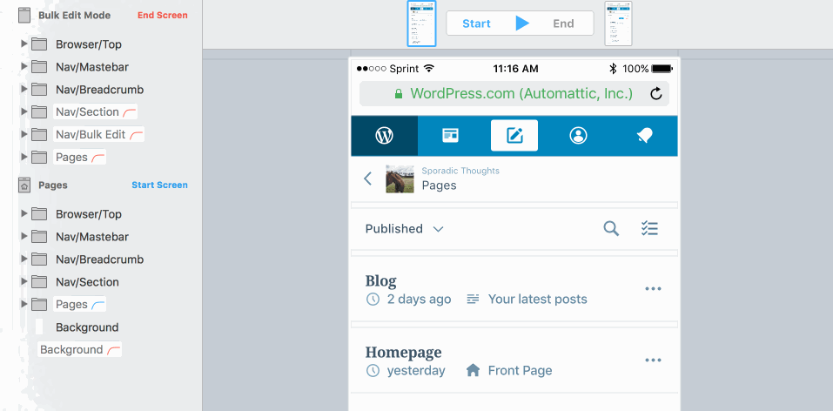Select the Bulk Edit Mode screen header
This screenshot has width=833, height=411.
[x=74, y=16]
